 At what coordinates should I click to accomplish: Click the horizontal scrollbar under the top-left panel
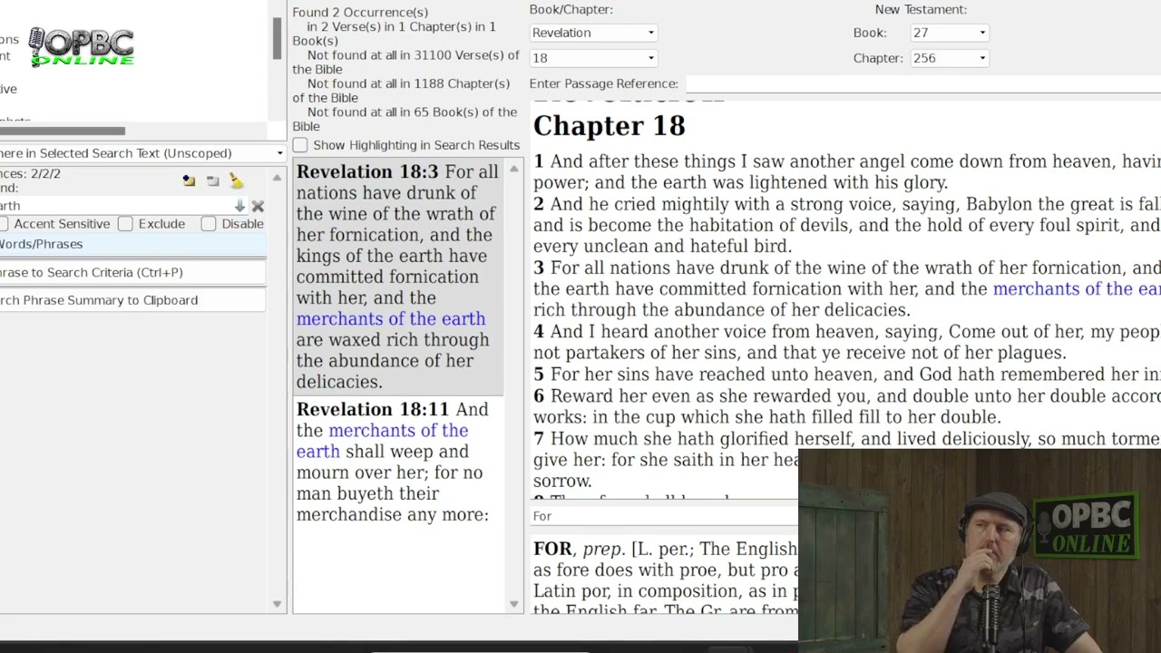(63, 132)
